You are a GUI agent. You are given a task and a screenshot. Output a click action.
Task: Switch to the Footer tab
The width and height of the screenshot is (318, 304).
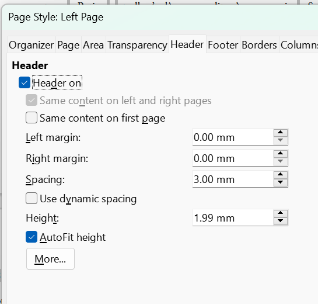click(223, 45)
